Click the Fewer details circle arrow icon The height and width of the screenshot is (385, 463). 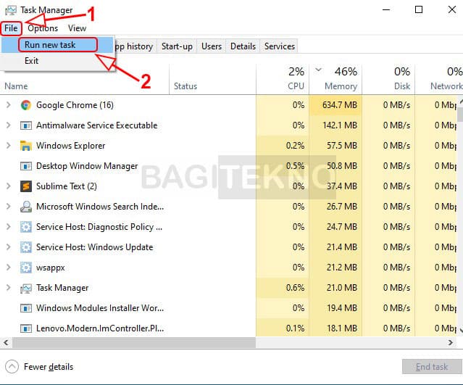click(12, 367)
